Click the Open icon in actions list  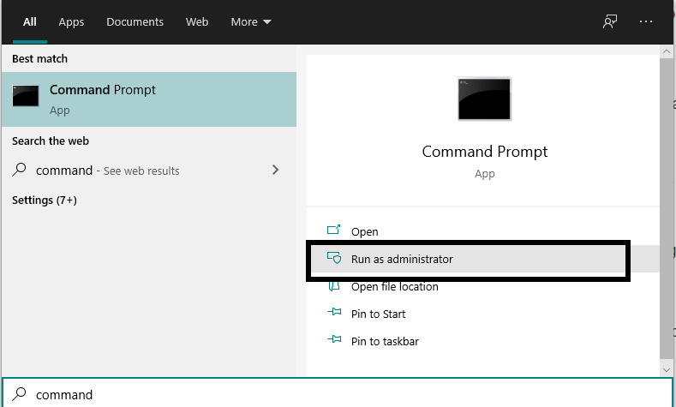(333, 230)
